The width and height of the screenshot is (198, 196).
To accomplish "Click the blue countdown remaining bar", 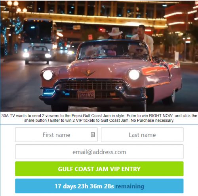I will coord(99,186).
